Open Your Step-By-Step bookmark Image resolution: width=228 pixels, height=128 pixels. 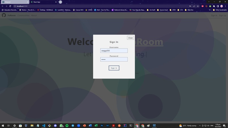point(137,10)
